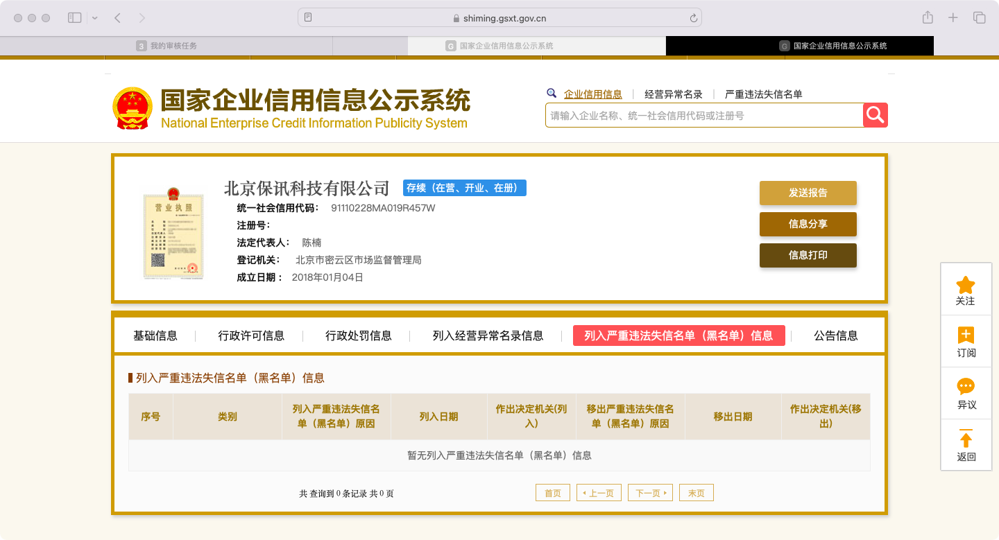The image size is (999, 540).
Task: Click the national emblem site logo
Action: tap(132, 109)
